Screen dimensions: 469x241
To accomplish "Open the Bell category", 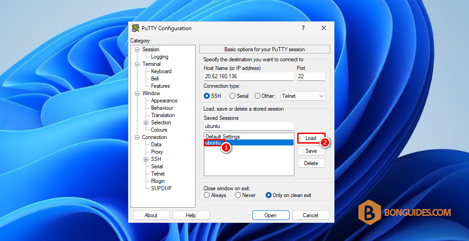I will tap(155, 79).
